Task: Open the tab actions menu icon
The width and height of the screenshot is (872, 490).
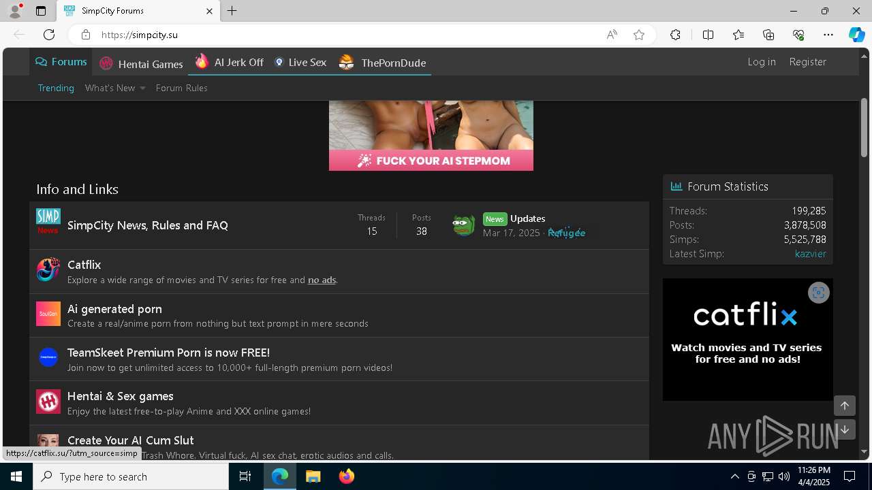Action: [41, 11]
